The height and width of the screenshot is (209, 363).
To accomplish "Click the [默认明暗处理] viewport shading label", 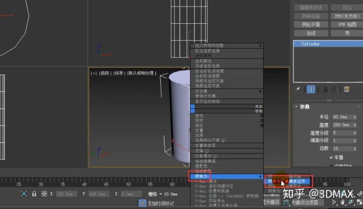I will (x=142, y=73).
